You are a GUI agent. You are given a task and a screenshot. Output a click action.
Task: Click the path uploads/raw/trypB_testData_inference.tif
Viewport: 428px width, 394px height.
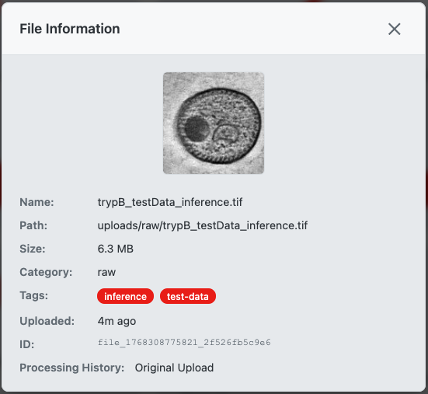click(202, 225)
